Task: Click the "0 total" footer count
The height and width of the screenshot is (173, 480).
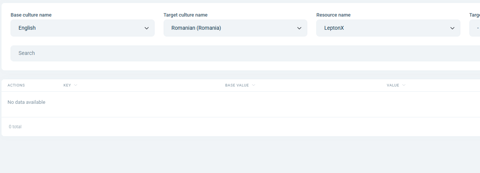Action: pos(15,127)
